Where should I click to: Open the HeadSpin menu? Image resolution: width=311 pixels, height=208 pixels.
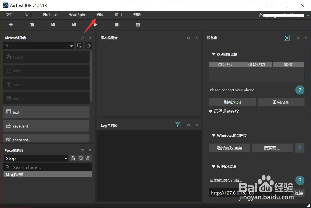pos(77,15)
